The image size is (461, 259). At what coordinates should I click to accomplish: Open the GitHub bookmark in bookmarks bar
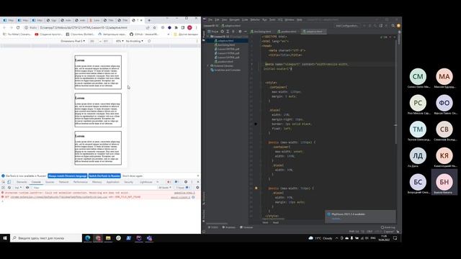pos(143,35)
